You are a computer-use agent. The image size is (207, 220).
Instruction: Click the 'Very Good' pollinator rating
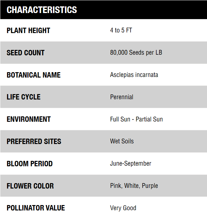point(123,208)
